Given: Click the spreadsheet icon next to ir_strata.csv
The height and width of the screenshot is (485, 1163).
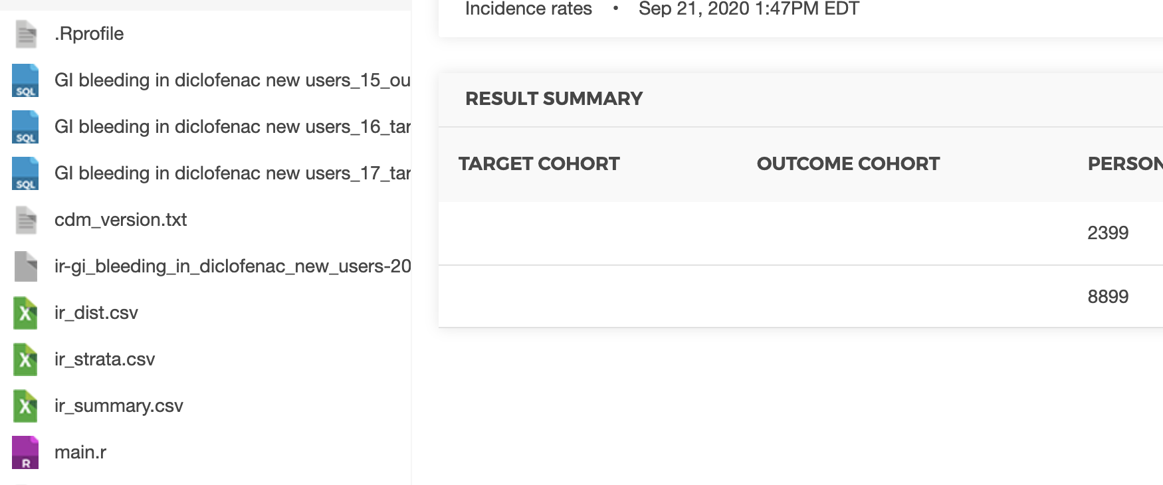Looking at the screenshot, I should click(25, 359).
